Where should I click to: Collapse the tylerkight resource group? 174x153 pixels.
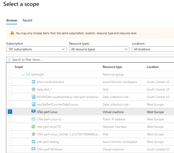(23, 75)
